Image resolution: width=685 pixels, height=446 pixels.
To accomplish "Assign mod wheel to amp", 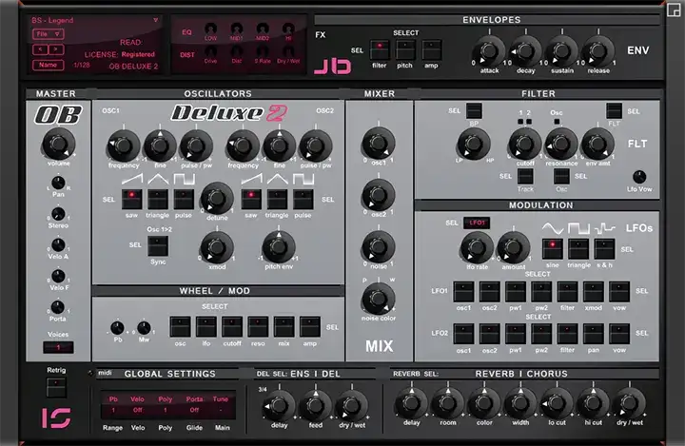I will 310,327.
